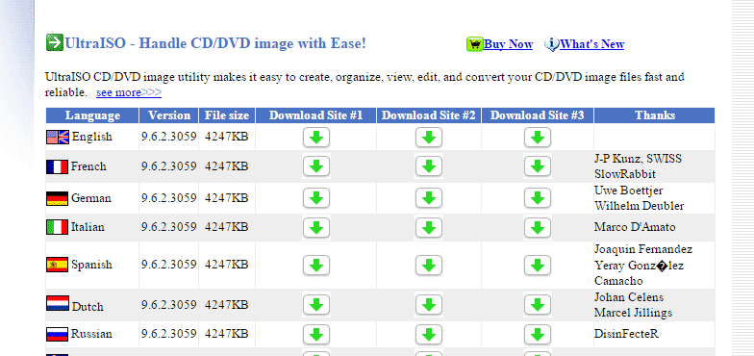
Task: Select the 'French' language label
Action: click(x=88, y=167)
